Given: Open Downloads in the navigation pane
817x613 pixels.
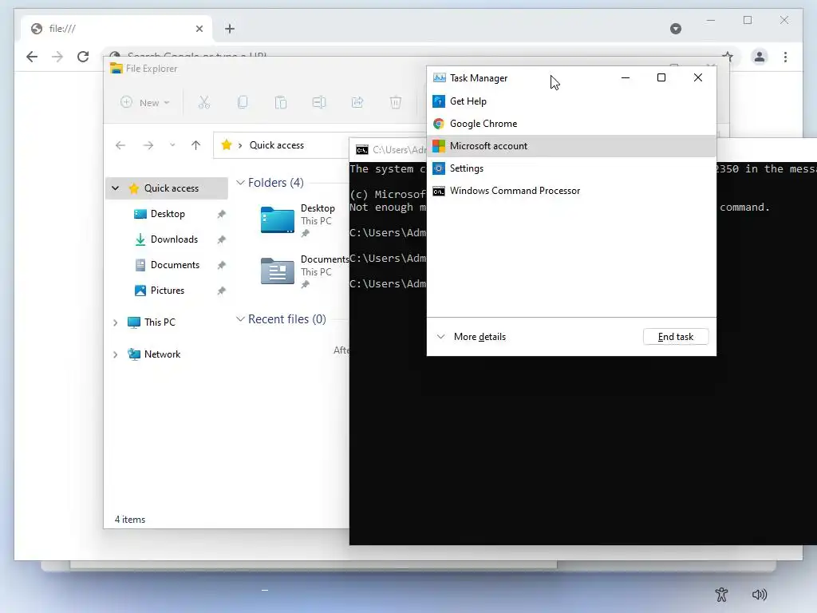Looking at the screenshot, I should click(x=174, y=239).
